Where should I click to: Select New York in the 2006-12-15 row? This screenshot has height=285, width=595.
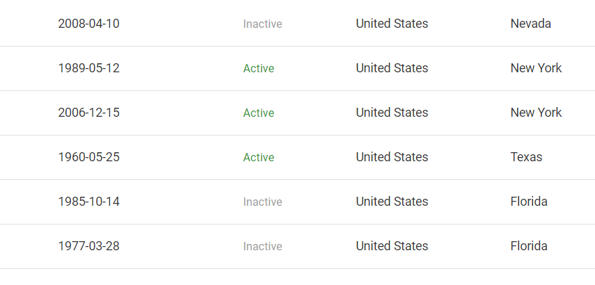point(536,113)
